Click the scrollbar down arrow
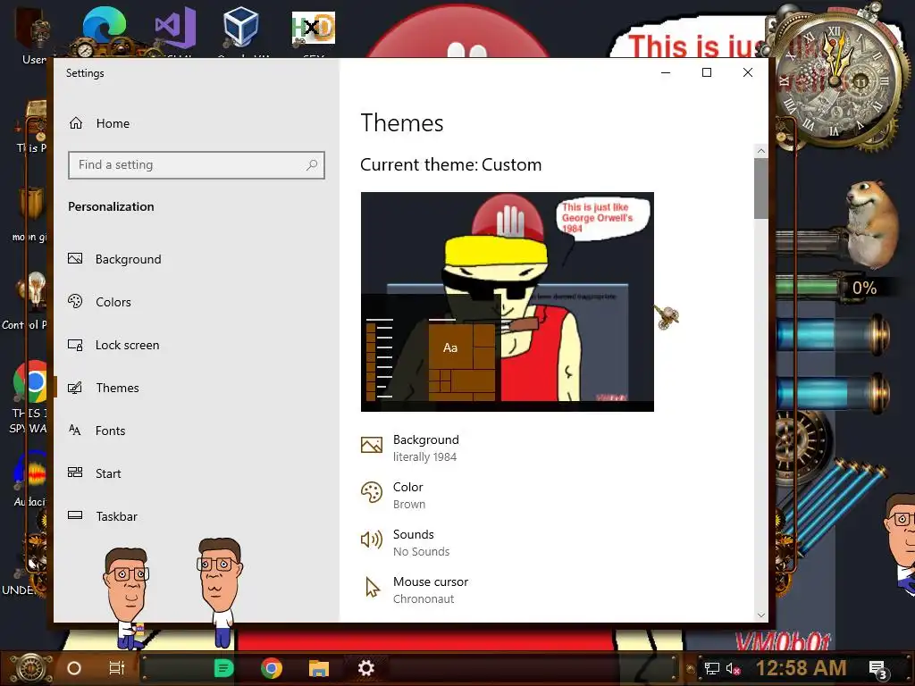The image size is (915, 686). click(761, 615)
